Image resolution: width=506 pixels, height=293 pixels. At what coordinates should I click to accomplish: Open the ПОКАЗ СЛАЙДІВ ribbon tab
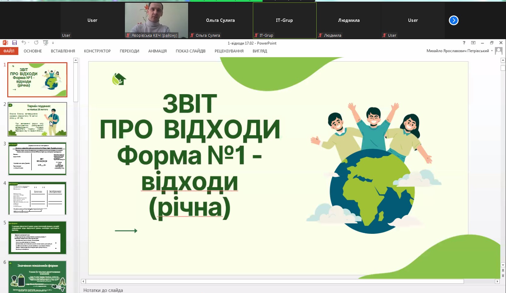point(191,51)
